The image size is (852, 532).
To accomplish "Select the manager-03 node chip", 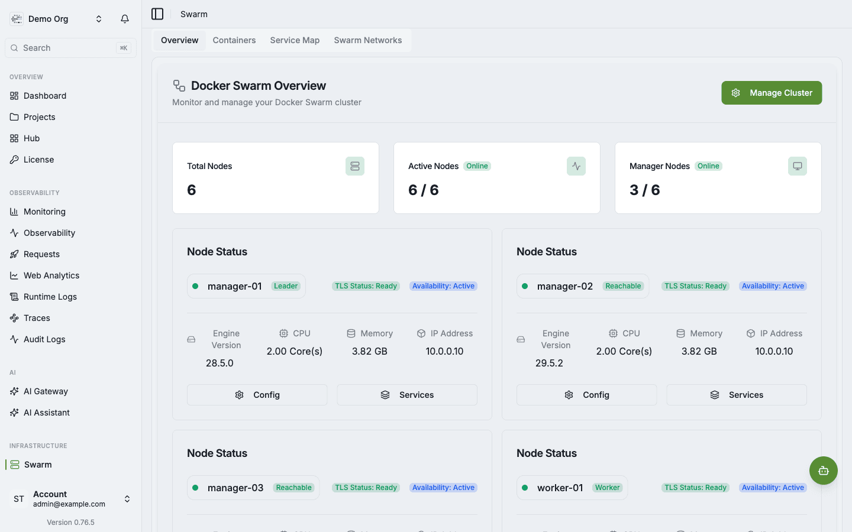I will point(253,488).
